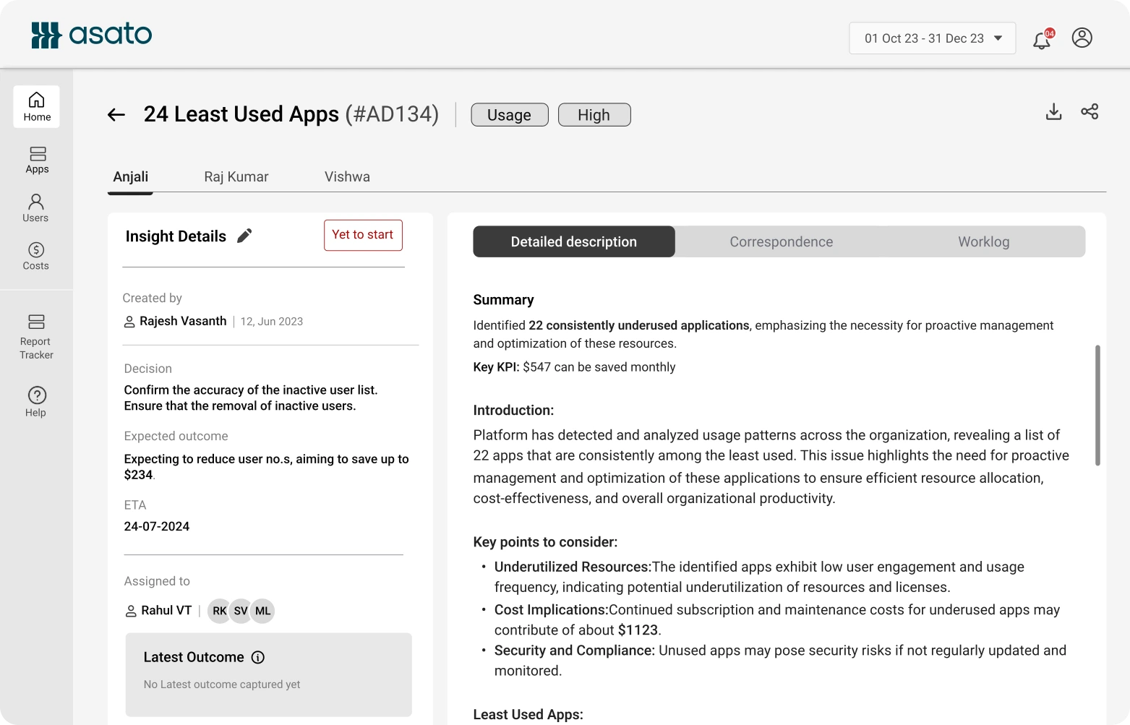Click the Least Used Apps heading
The height and width of the screenshot is (725, 1130).
528,715
